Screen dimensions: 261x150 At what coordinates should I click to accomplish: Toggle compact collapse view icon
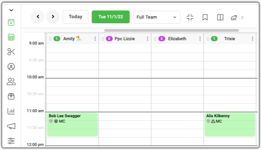[190, 17]
